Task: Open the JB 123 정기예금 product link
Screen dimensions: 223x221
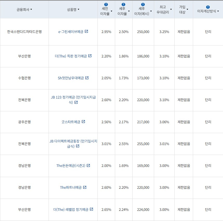Action: coord(73,97)
